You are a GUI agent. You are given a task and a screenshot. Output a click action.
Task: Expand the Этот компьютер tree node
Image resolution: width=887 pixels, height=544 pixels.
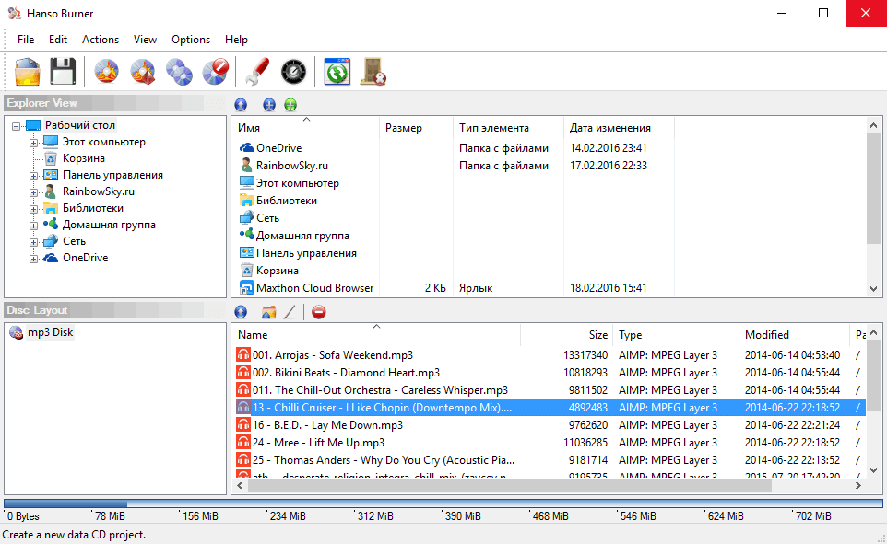33,143
